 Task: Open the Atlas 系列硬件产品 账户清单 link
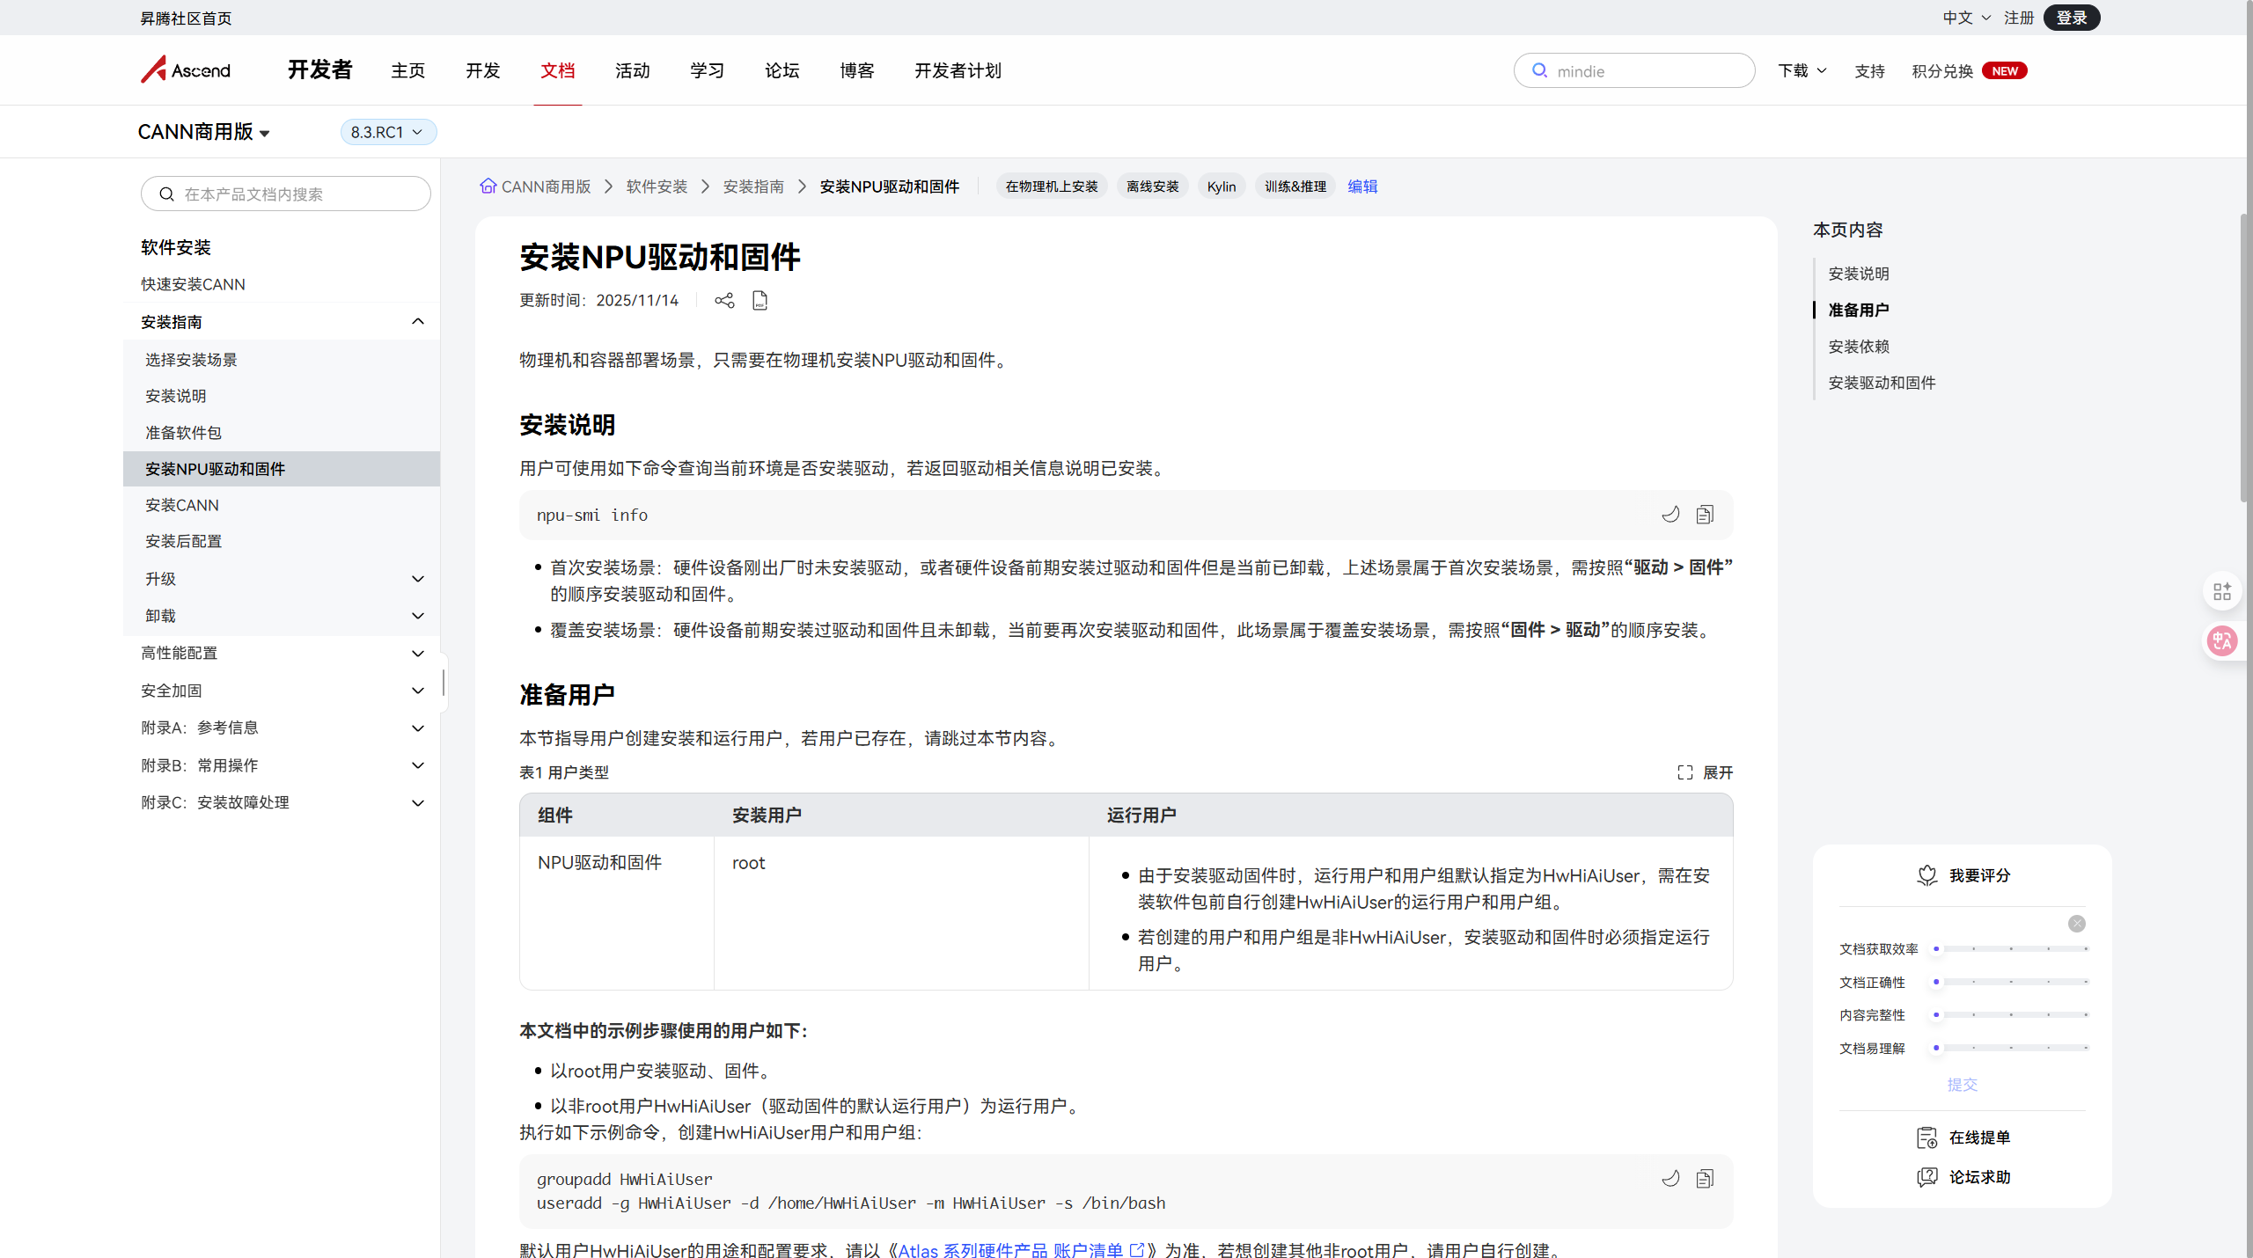[1010, 1250]
